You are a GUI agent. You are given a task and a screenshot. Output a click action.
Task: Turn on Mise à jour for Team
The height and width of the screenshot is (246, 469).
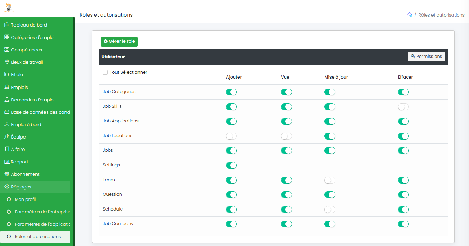click(x=329, y=180)
